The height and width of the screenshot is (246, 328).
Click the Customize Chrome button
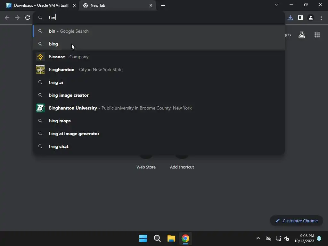point(296,221)
